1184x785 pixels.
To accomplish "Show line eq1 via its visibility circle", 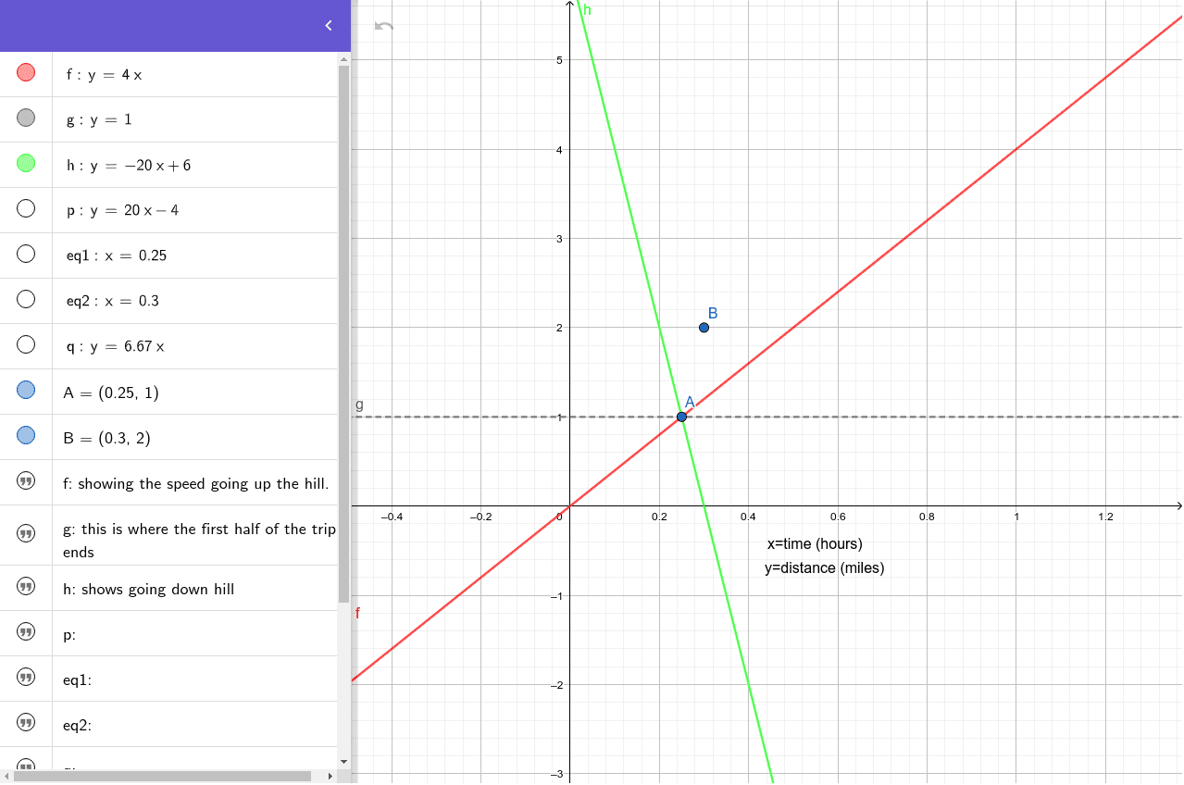I will [25, 253].
